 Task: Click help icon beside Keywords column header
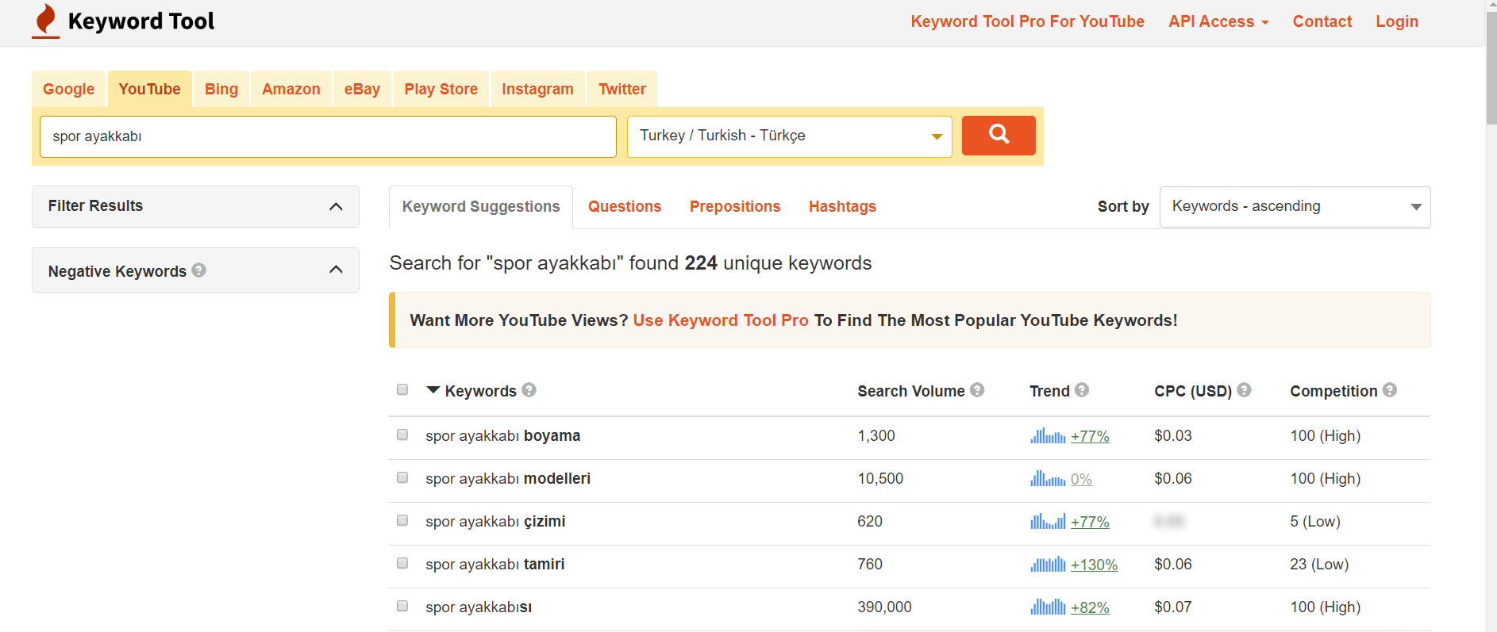529,390
